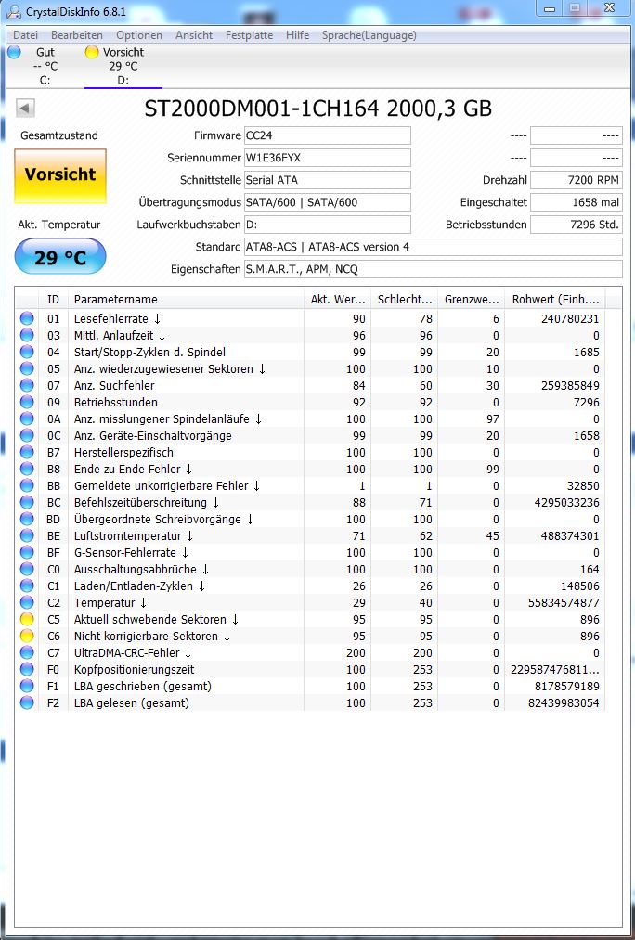The width and height of the screenshot is (635, 940).
Task: Click the Betriebsstunden field 7296 Std.
Action: (577, 225)
